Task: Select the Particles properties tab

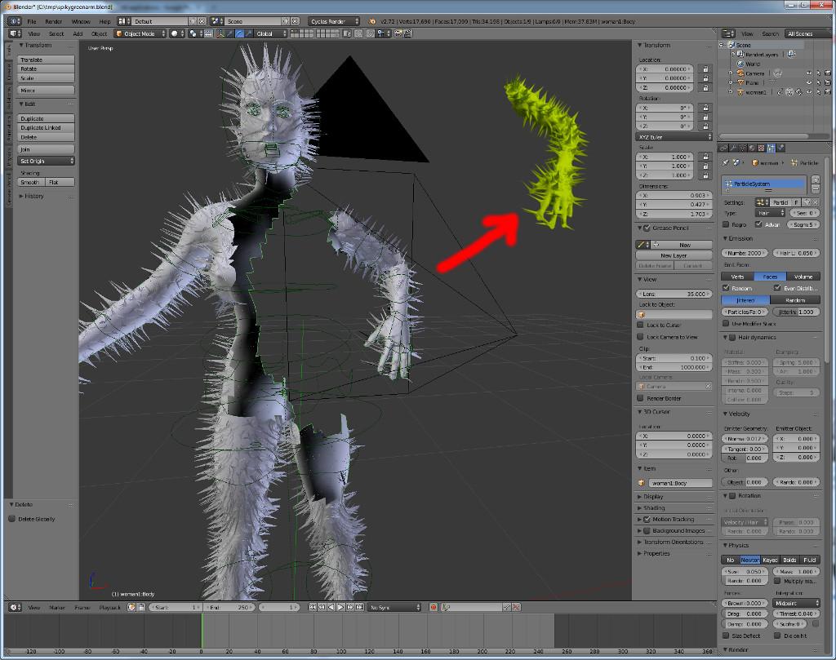Action: 772,148
